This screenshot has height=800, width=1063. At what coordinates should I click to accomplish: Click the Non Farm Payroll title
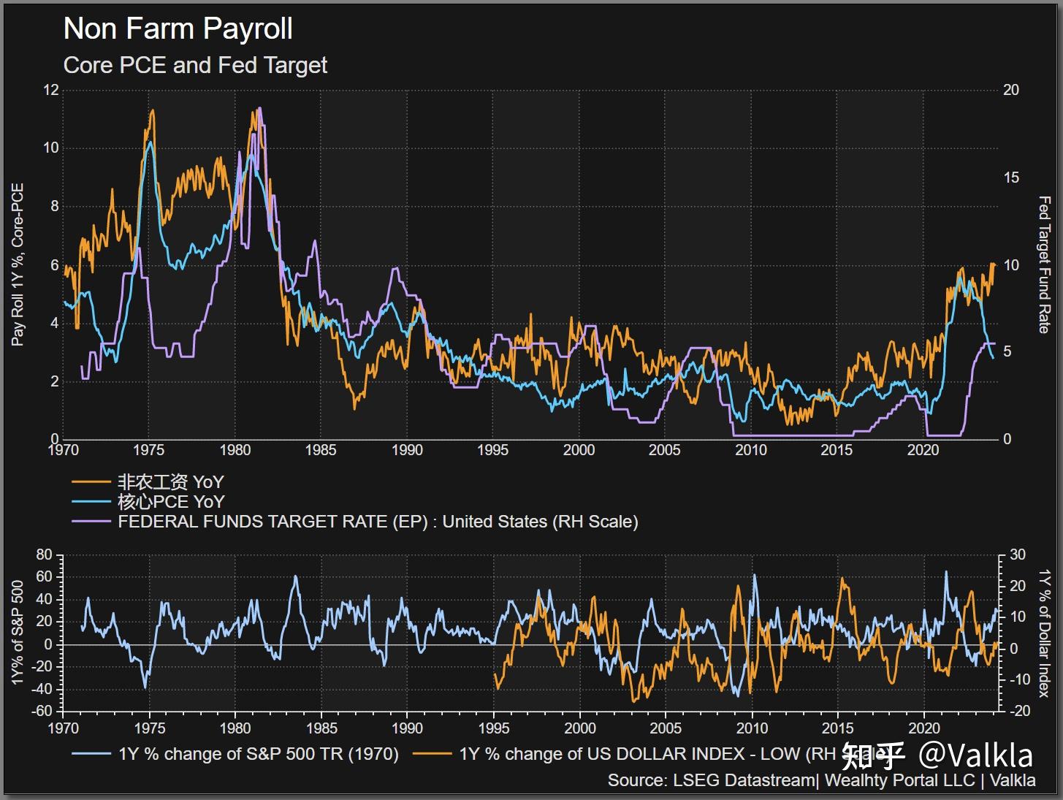click(x=178, y=29)
